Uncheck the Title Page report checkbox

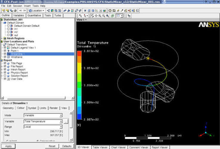click(5, 63)
